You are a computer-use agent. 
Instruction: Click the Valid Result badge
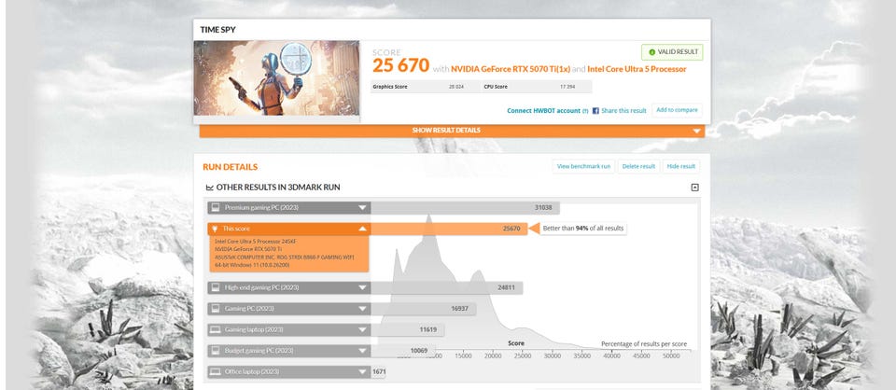[672, 52]
